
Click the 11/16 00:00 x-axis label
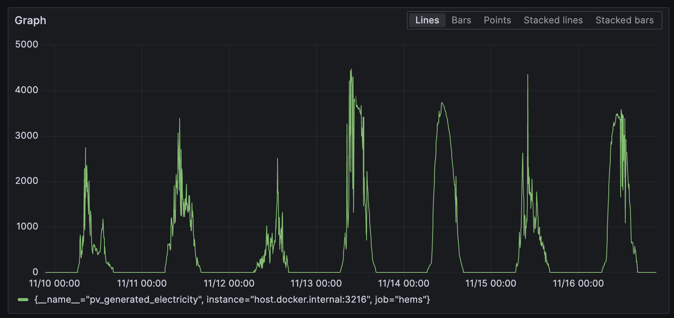click(578, 284)
